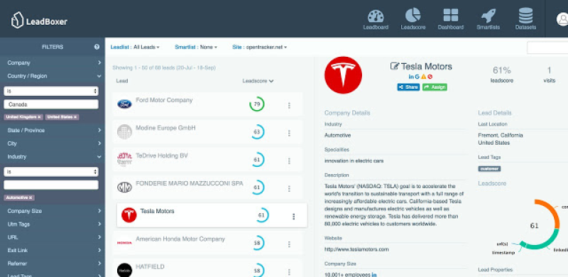Remove the Automotive industry filter tag
The height and width of the screenshot is (277, 568).
31,197
